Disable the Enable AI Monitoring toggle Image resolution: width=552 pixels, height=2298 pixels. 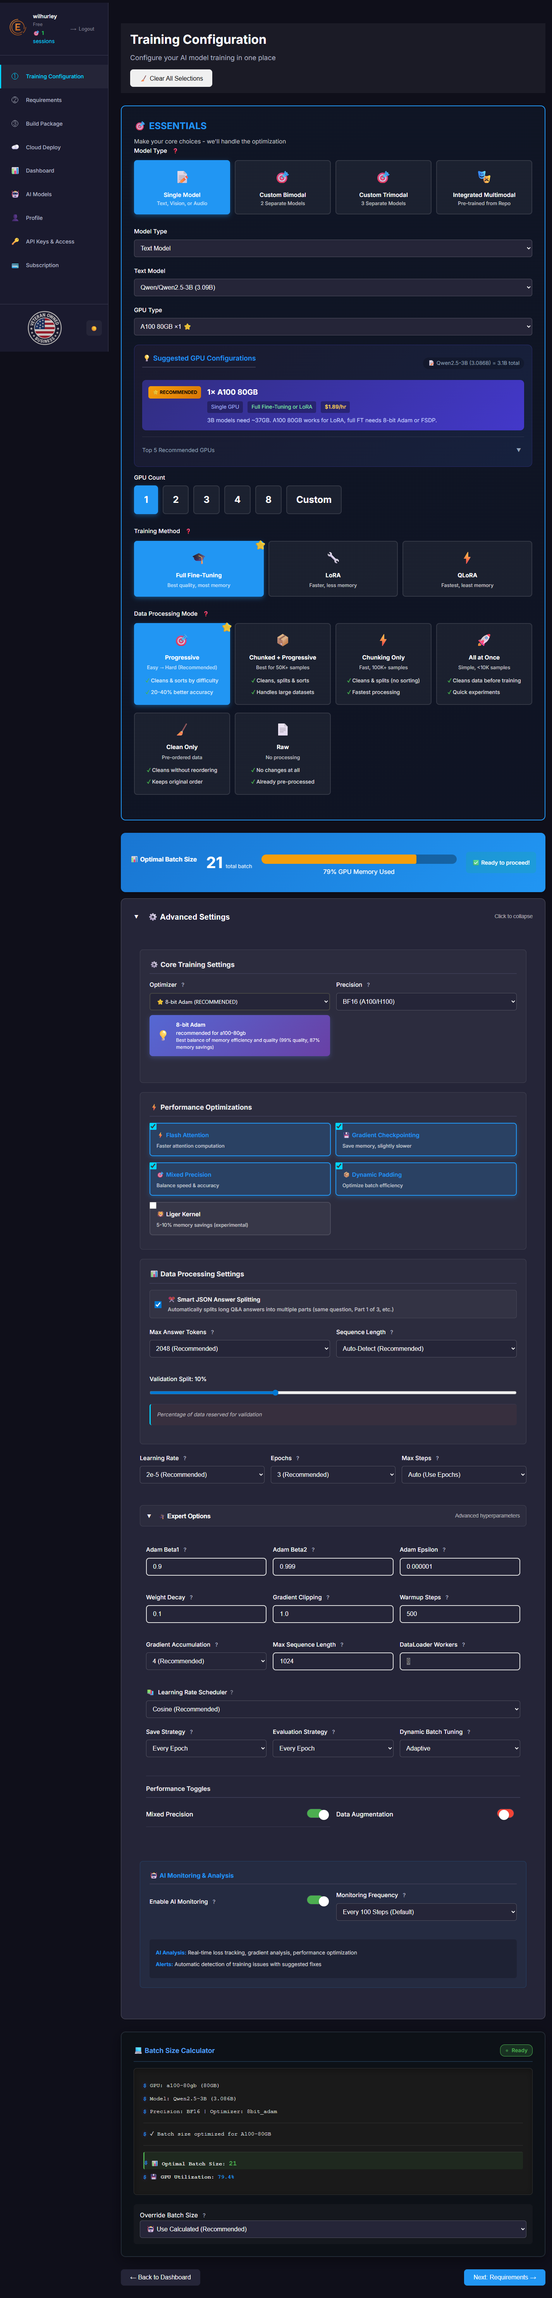point(318,1901)
